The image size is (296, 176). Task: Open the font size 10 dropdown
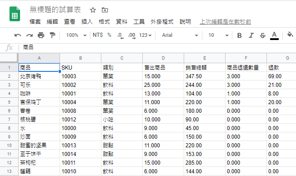[x=218, y=35]
